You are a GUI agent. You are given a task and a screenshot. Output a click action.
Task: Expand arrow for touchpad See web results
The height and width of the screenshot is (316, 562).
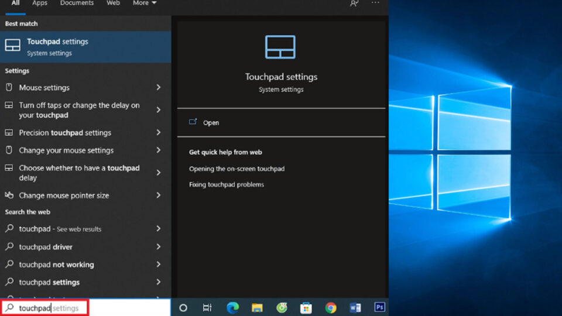click(159, 229)
